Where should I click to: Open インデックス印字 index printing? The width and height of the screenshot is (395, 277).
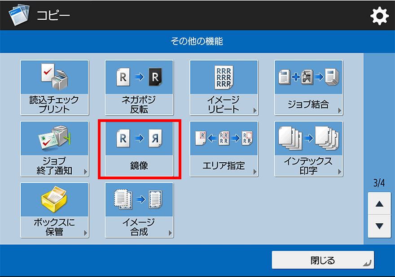pyautogui.click(x=308, y=149)
